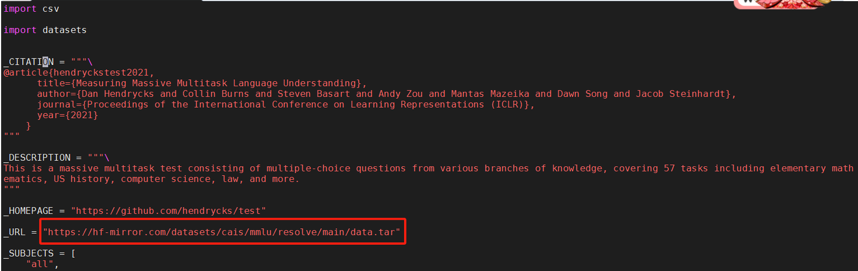
Task: Click the GitHub hendrycks/test homepage URL
Action: pos(169,210)
